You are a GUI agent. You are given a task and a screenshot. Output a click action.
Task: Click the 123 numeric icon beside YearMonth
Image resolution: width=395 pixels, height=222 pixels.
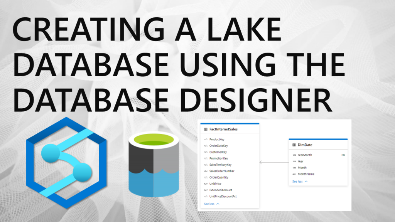click(294, 156)
